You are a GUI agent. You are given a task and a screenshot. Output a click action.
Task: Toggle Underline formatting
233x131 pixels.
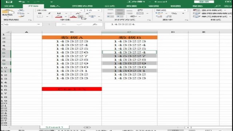click(x=59, y=13)
